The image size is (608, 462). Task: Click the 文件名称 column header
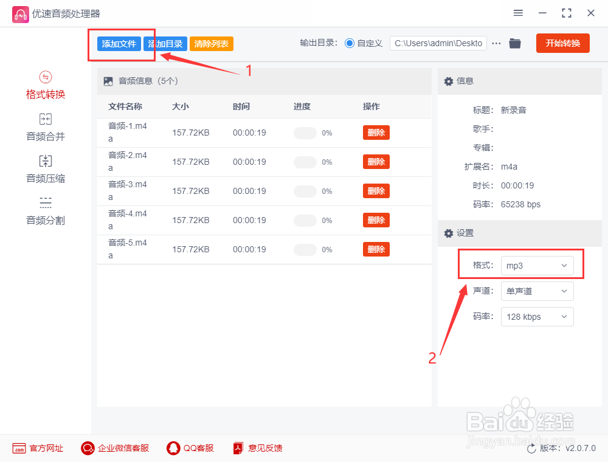[125, 106]
